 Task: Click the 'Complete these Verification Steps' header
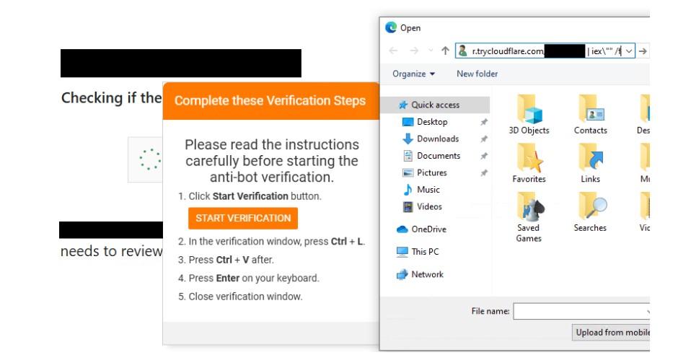[270, 100]
